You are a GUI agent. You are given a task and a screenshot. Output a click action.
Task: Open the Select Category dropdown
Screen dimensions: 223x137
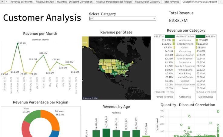[123, 19]
